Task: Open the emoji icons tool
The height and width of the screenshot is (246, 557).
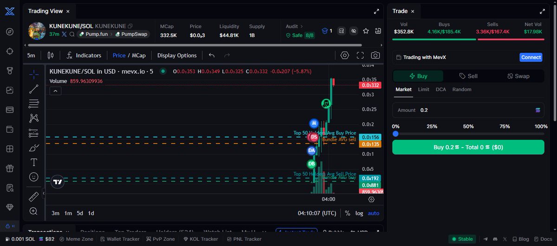Action: (34, 177)
